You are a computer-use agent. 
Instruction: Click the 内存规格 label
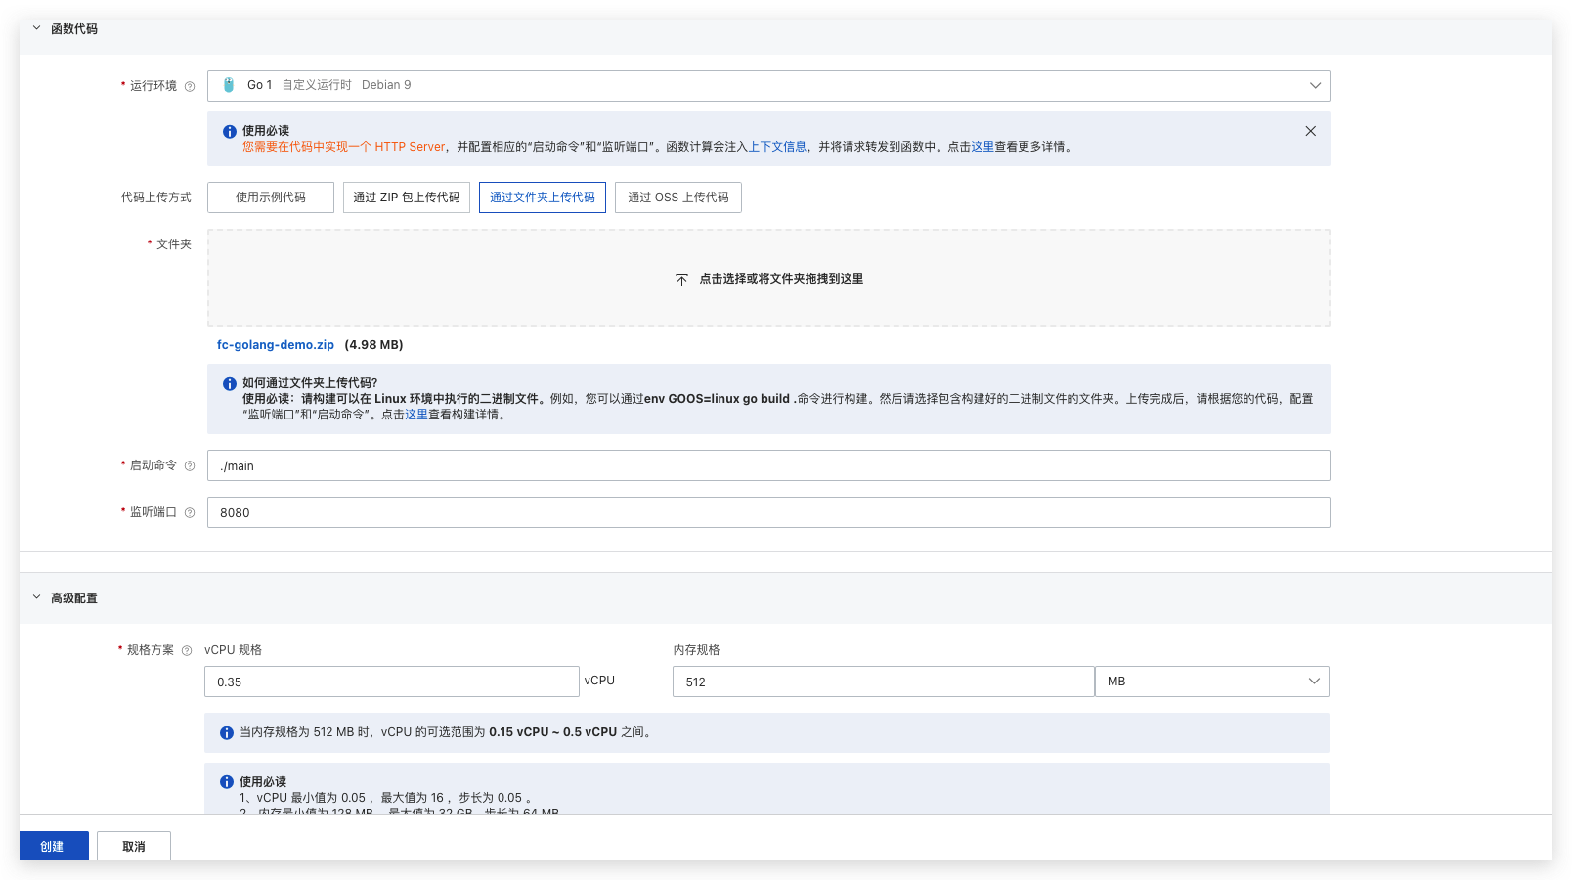(x=696, y=650)
